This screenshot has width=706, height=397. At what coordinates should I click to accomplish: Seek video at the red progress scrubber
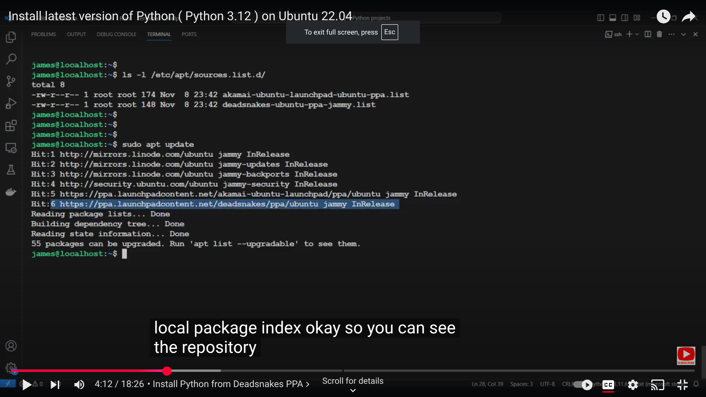(167, 371)
